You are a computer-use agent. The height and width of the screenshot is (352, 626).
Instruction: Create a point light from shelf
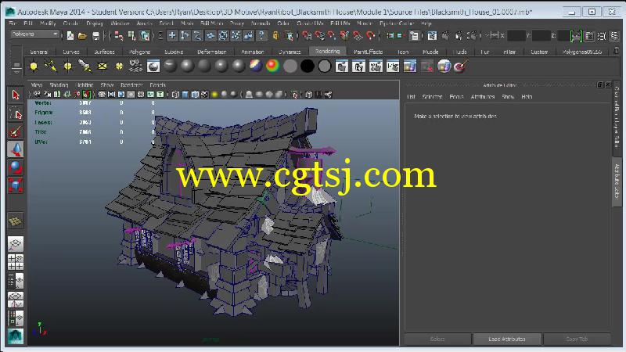coord(68,66)
